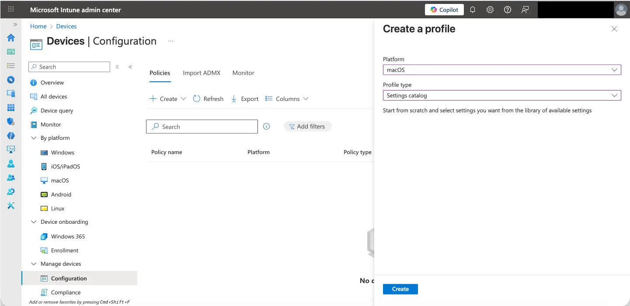This screenshot has width=630, height=306.
Task: Open portal settings via the gear icon
Action: coord(490,9)
